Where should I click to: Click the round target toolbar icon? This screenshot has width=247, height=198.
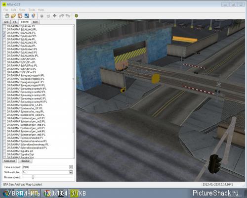pos(41,16)
